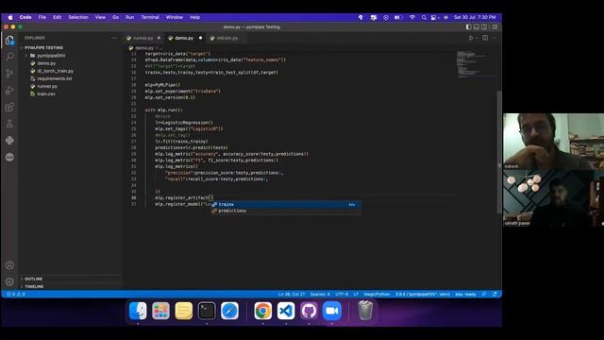Open Launchpad from the Dock
This screenshot has width=604, height=340.
click(x=160, y=311)
